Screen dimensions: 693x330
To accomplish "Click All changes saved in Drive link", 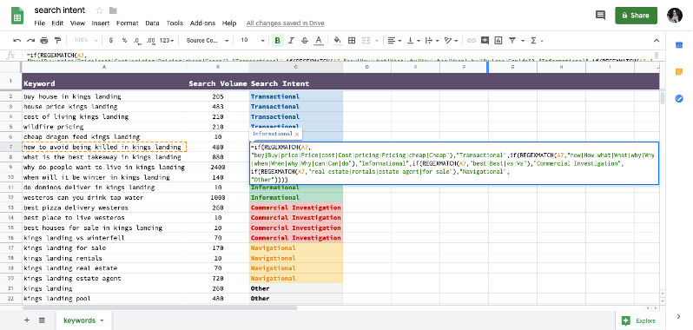I will click(x=285, y=23).
